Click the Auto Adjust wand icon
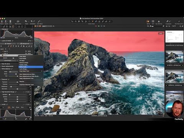Image resolution: width=184 pixels, height=138 pixels. (39, 21)
